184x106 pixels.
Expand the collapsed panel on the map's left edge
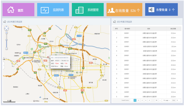pyautogui.click(x=4, y=65)
